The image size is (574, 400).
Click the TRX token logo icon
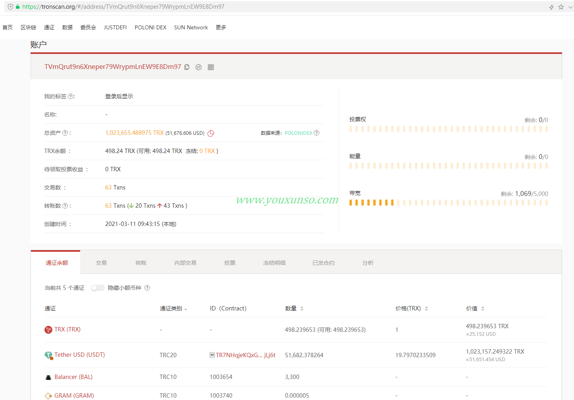pos(48,330)
